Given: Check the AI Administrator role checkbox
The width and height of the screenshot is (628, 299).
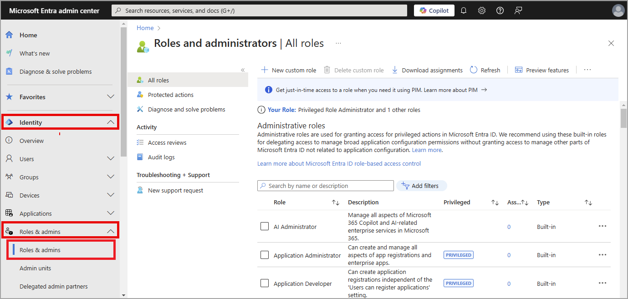Looking at the screenshot, I should 265,226.
